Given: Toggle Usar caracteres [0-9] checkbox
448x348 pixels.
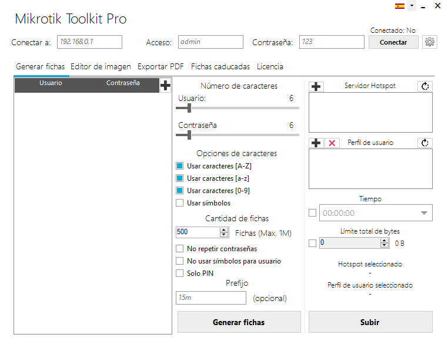Looking at the screenshot, I should tap(180, 190).
